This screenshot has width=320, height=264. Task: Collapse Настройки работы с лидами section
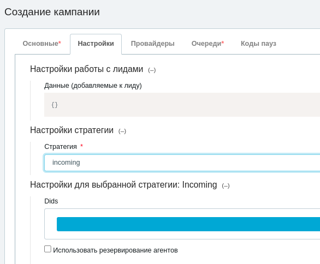point(152,70)
